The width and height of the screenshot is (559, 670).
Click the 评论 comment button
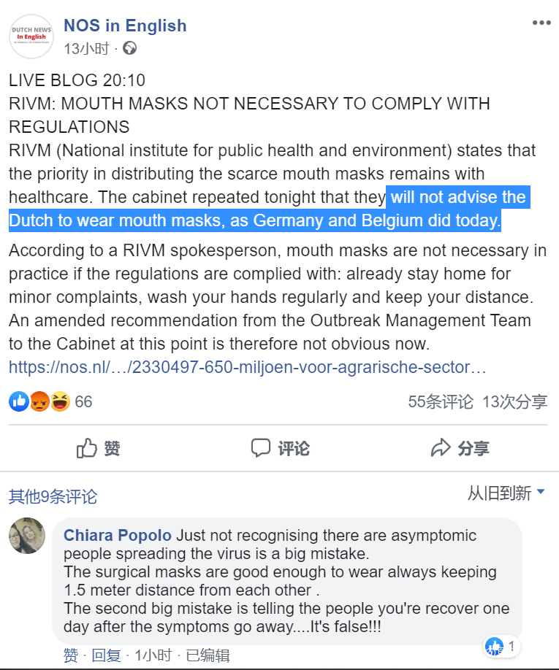click(x=280, y=448)
